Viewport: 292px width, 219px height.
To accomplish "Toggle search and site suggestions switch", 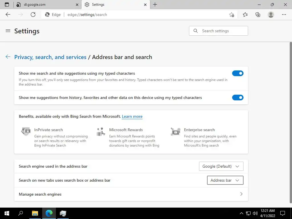I will (x=238, y=73).
